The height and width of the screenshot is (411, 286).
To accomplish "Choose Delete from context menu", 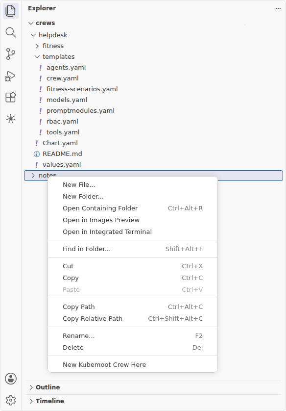I will click(x=133, y=348).
